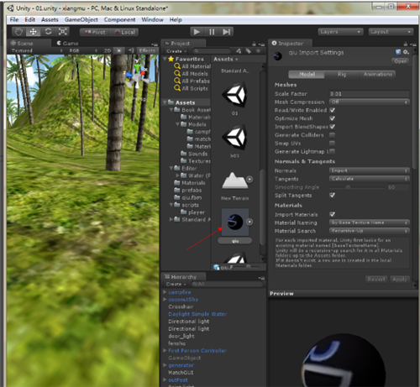Switch to the Rig tab in Inspector
This screenshot has width=420, height=387.
[342, 75]
